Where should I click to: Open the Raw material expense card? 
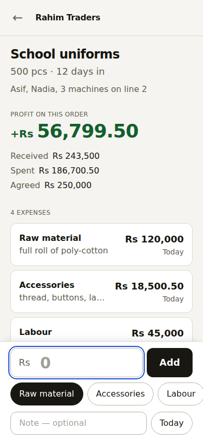tap(102, 245)
